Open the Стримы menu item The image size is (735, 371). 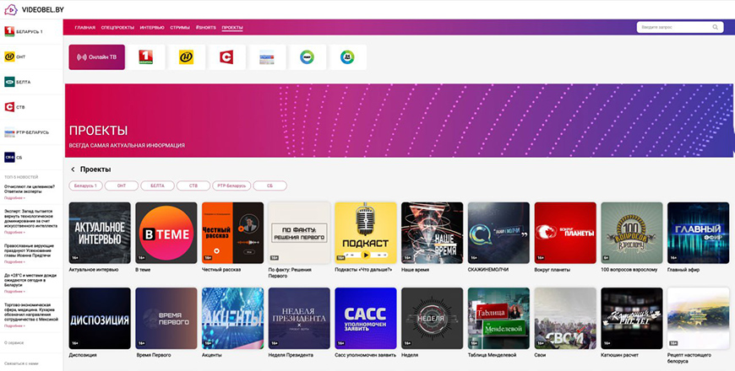click(179, 28)
